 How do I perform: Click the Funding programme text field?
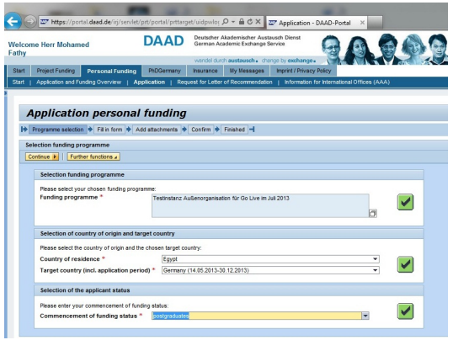(260, 205)
